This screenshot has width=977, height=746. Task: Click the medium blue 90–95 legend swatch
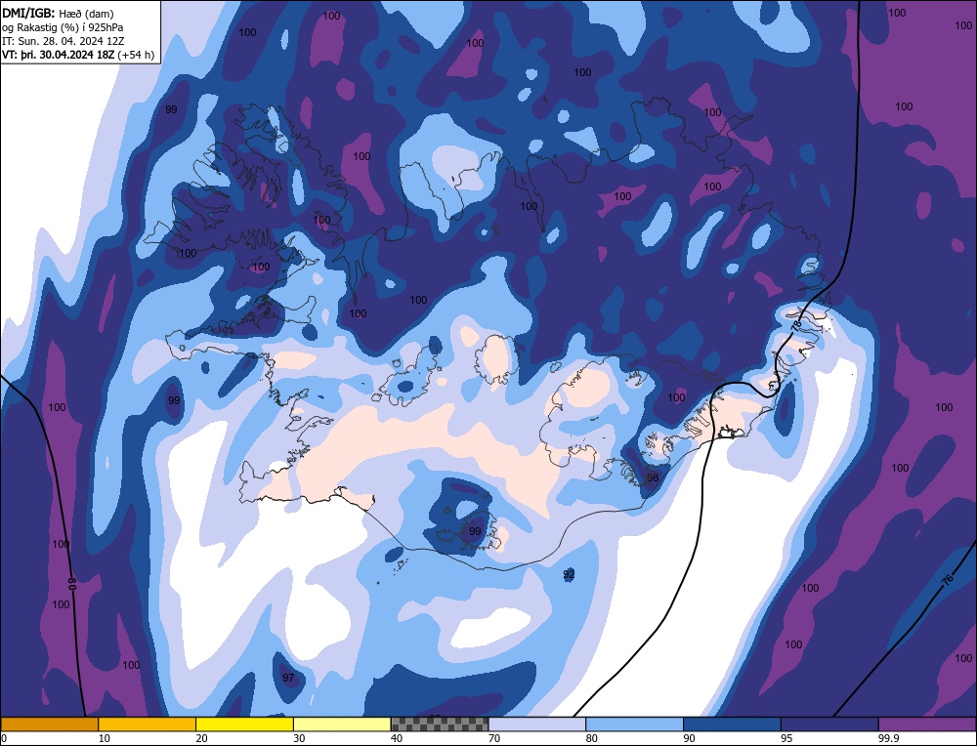[x=732, y=724]
